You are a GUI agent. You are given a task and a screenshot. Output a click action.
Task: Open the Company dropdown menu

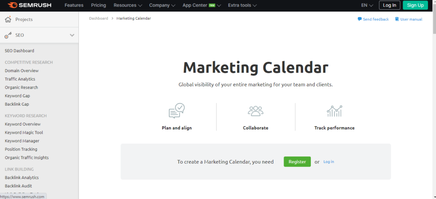pos(162,5)
